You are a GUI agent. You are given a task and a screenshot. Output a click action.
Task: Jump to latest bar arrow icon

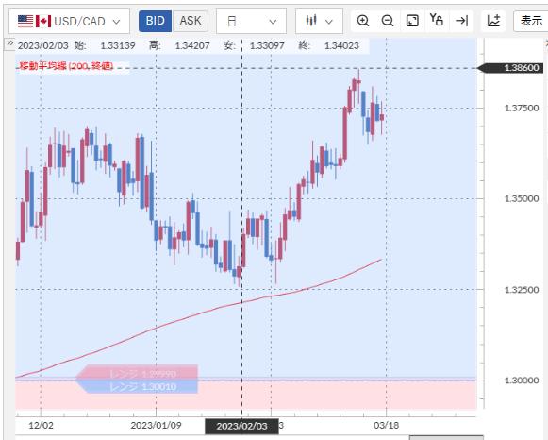(461, 21)
